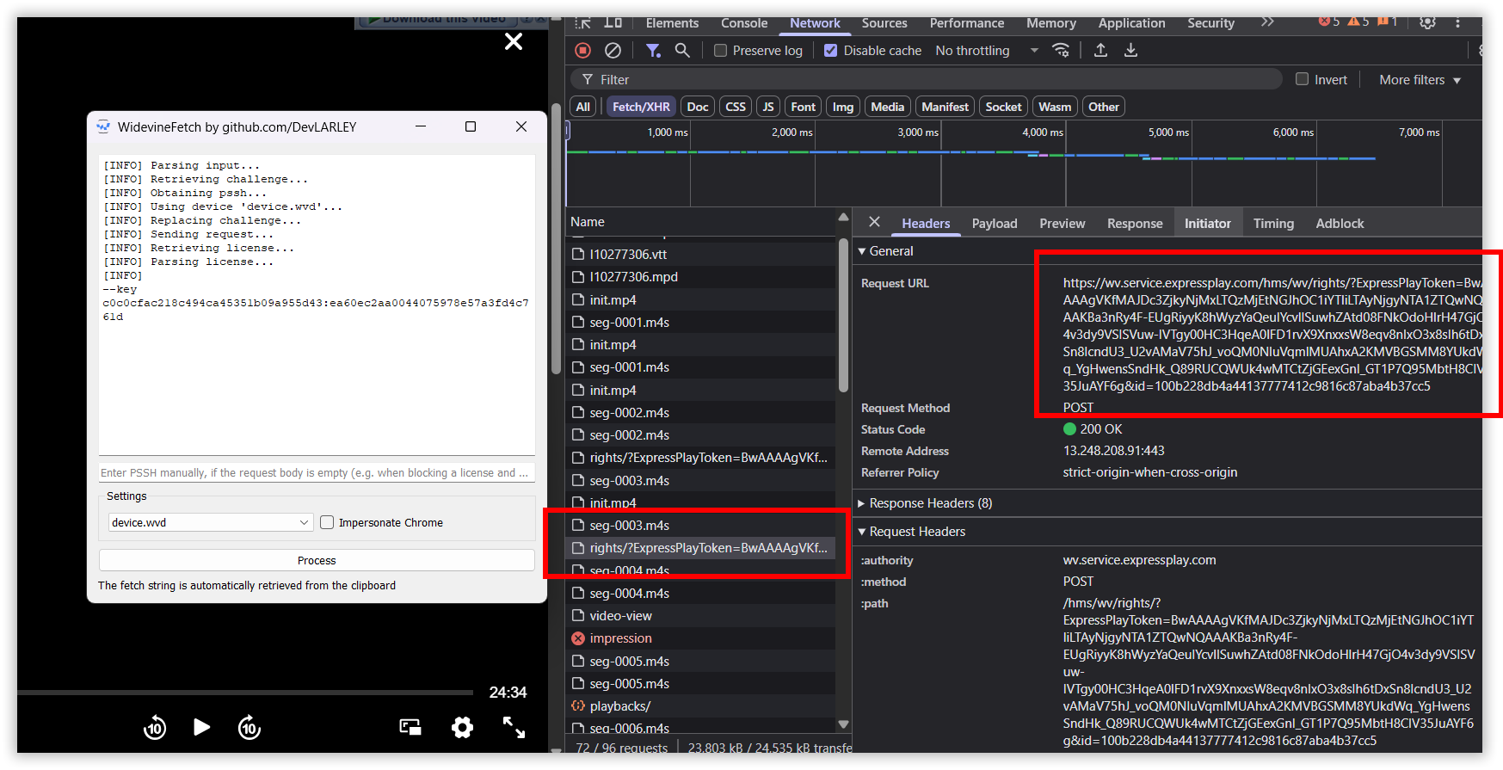Image resolution: width=1503 pixels, height=770 pixels.
Task: Select the Media filter type button
Action: 886,107
